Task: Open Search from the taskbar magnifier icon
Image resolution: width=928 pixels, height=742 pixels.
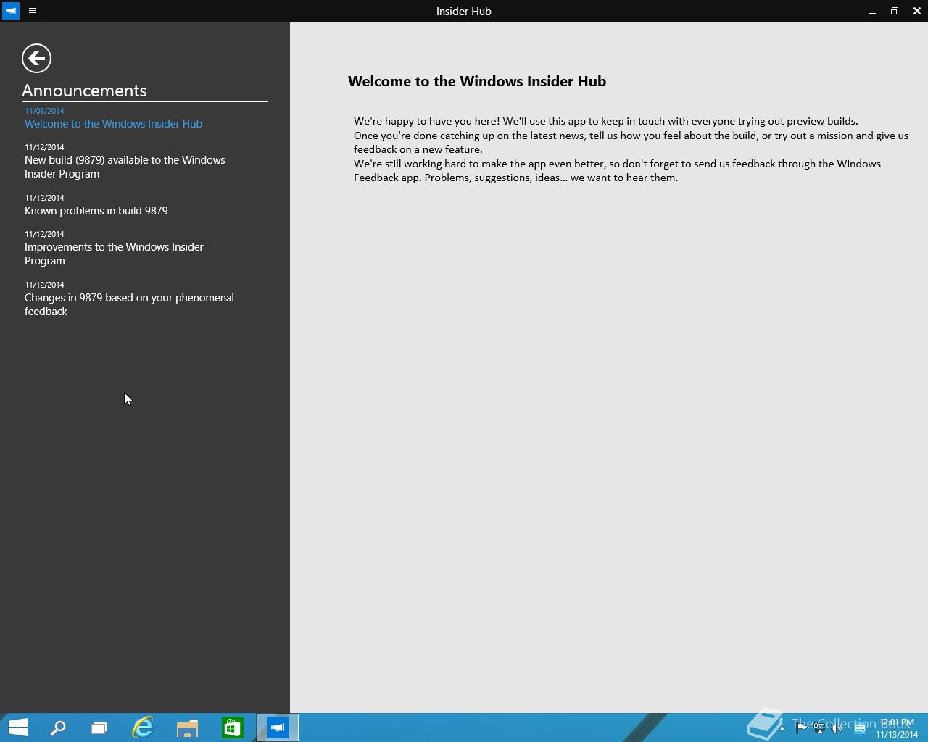Action: pyautogui.click(x=58, y=728)
